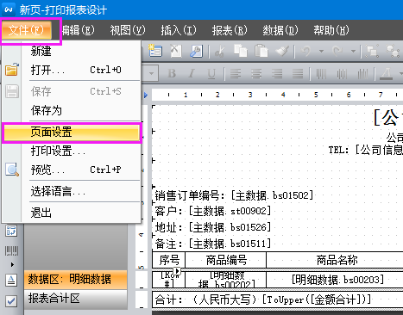Click the paste clipboard icon
Image resolution: width=403 pixels, height=315 pixels.
[x=261, y=51]
